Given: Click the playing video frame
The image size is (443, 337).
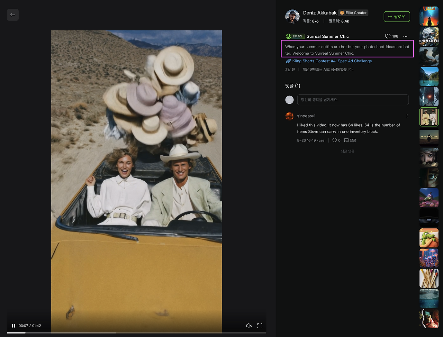Looking at the screenshot, I should point(137,181).
